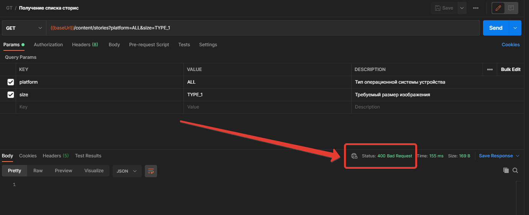Click Bulk Edit in params table
This screenshot has height=215, width=529.
511,70
